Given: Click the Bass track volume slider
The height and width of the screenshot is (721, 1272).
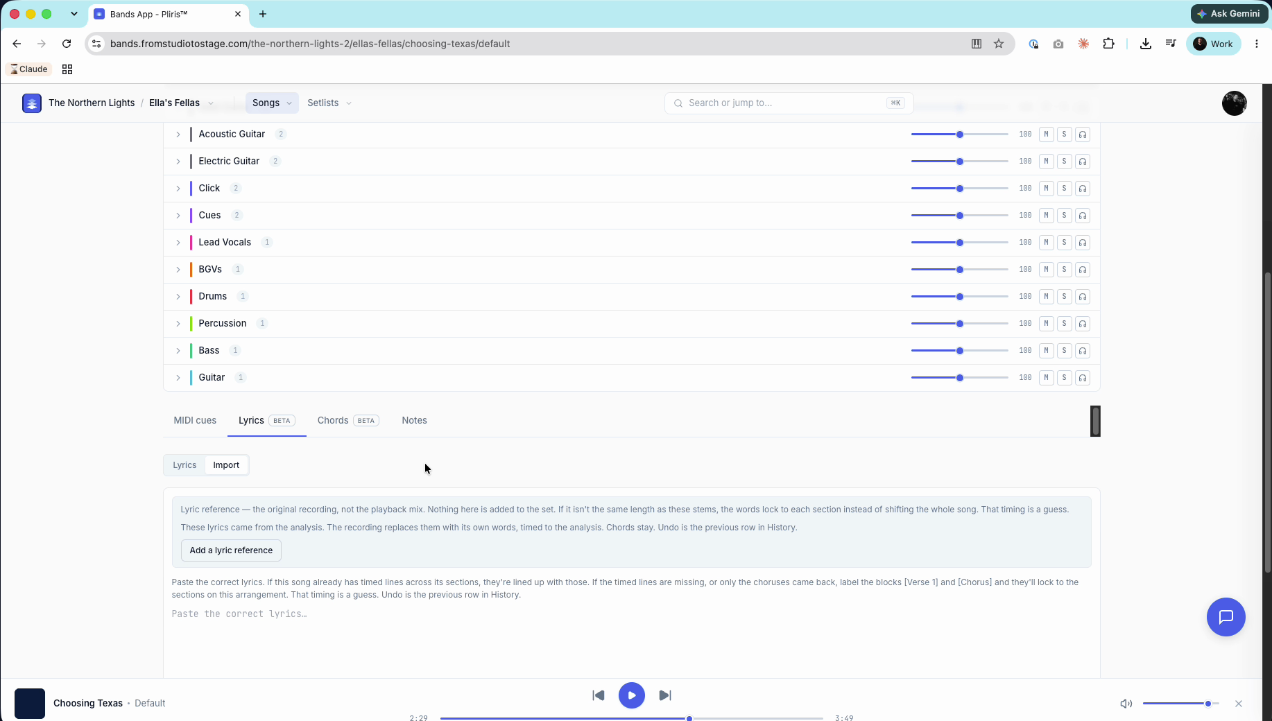Looking at the screenshot, I should (x=959, y=351).
